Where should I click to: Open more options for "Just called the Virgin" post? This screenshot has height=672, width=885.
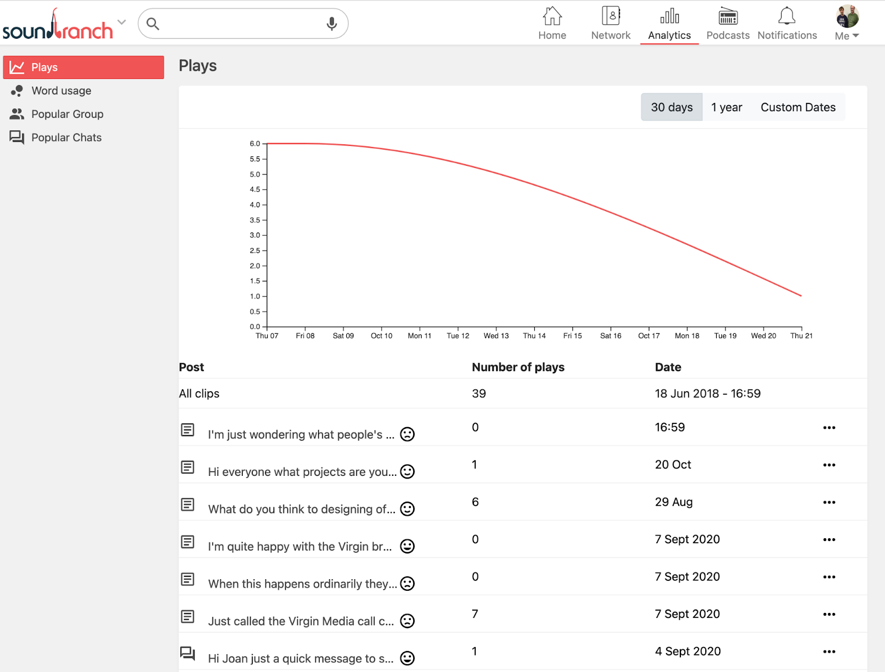(829, 615)
